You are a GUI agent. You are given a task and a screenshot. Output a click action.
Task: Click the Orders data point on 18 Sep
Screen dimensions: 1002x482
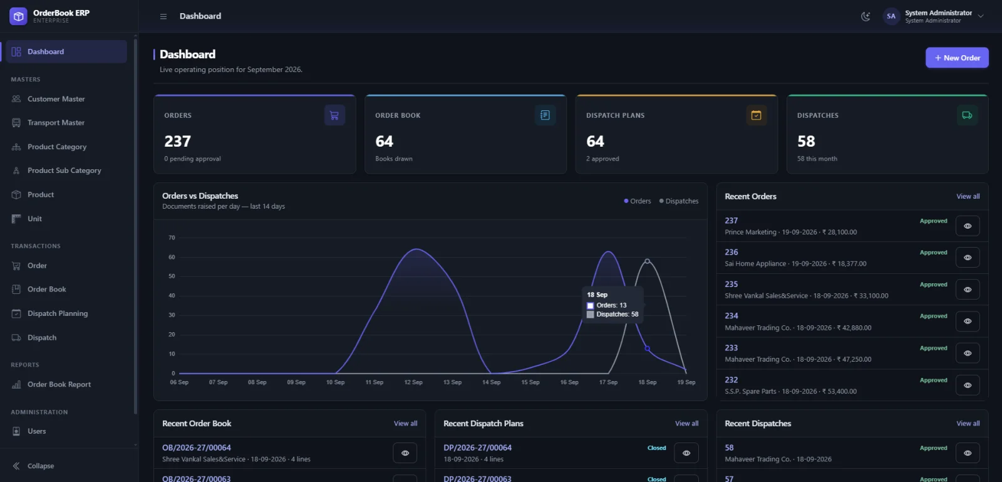648,348
